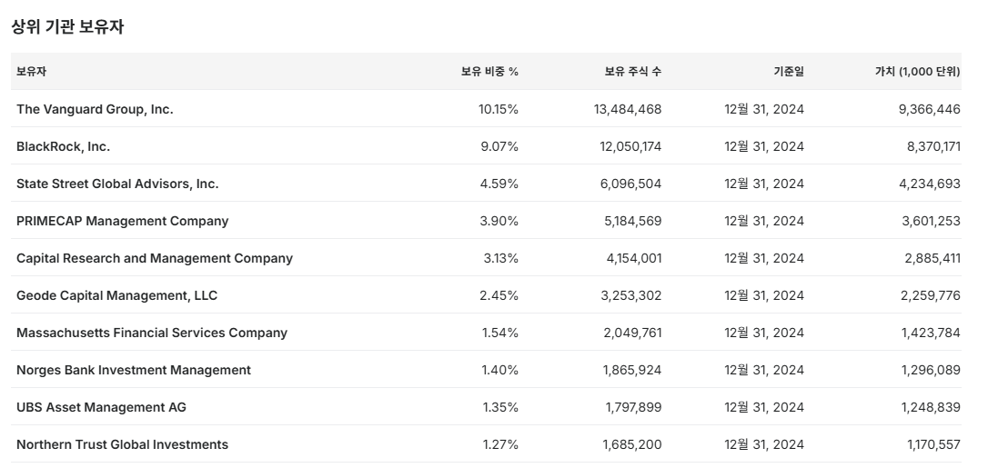This screenshot has height=468, width=988.
Task: Click the 3.90% holding percentage
Action: (499, 221)
